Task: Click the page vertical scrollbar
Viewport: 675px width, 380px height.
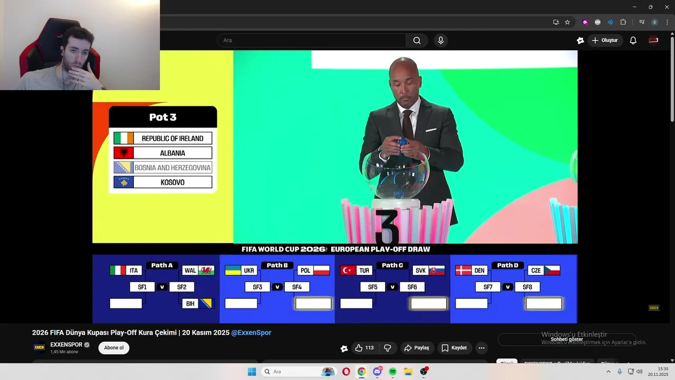Action: coord(672,79)
